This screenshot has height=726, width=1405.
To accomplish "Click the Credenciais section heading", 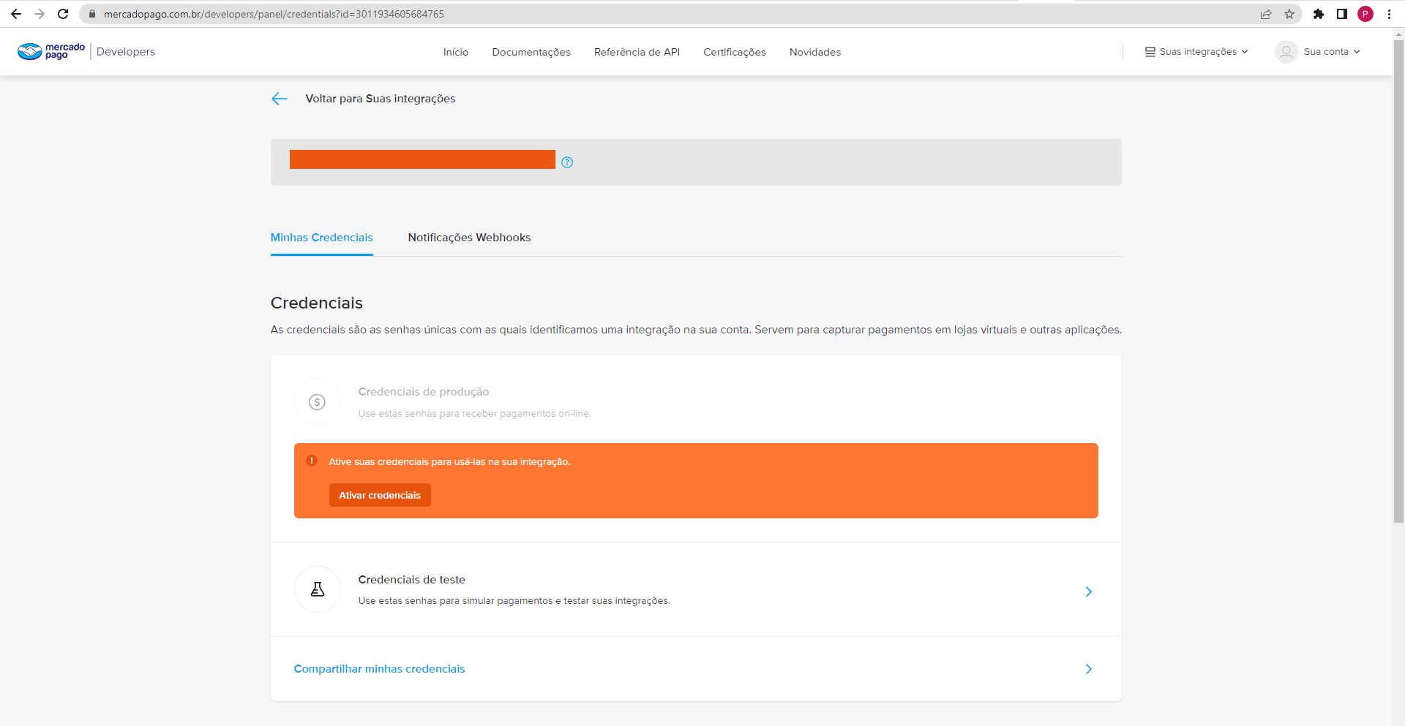I will 317,303.
